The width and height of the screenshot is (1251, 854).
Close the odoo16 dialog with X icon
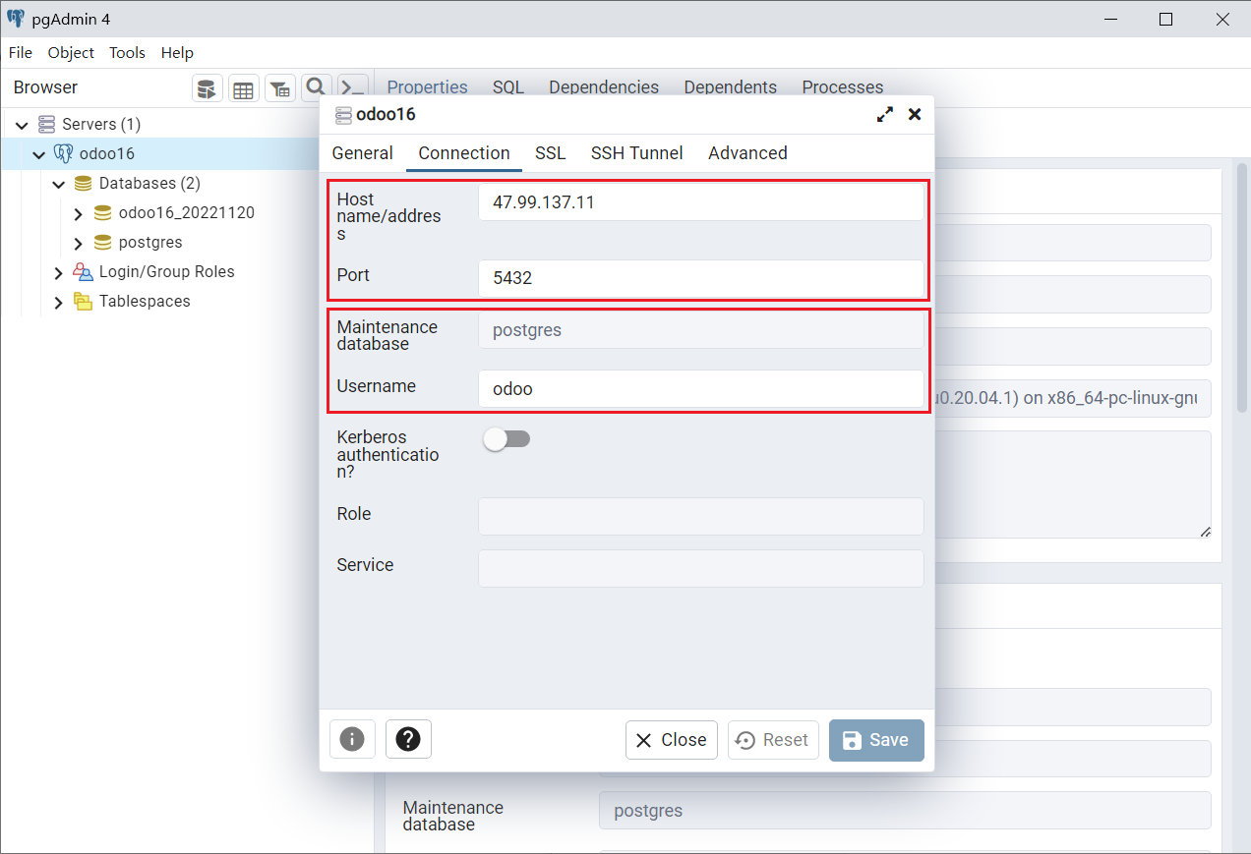click(x=915, y=115)
